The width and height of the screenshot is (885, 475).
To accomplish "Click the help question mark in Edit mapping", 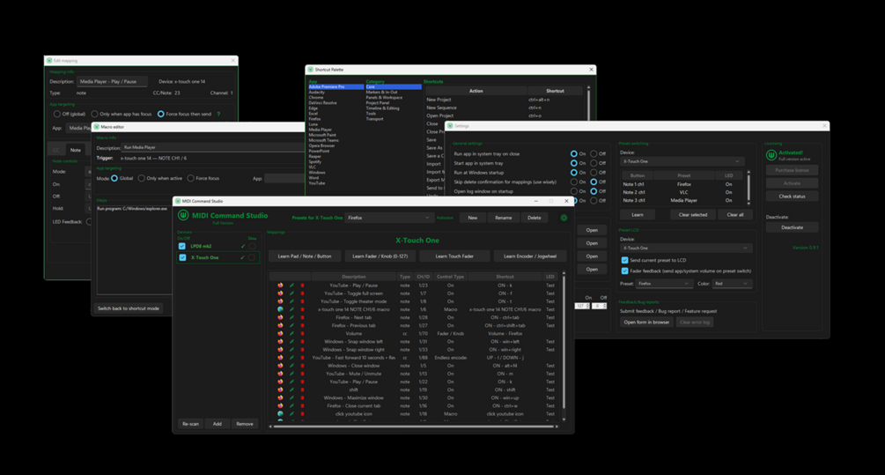I will (218, 114).
